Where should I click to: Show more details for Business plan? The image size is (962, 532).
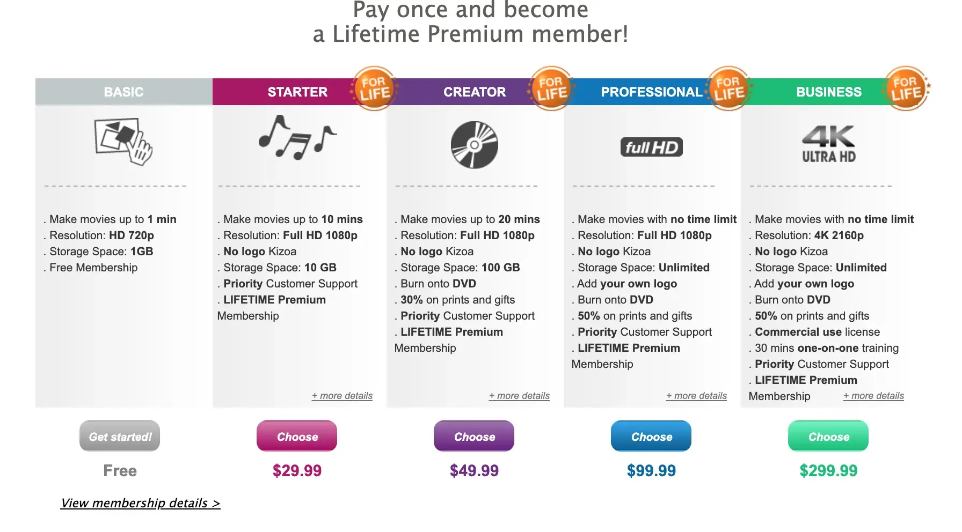(874, 396)
